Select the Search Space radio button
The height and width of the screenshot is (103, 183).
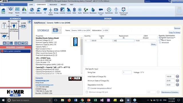[160, 40]
